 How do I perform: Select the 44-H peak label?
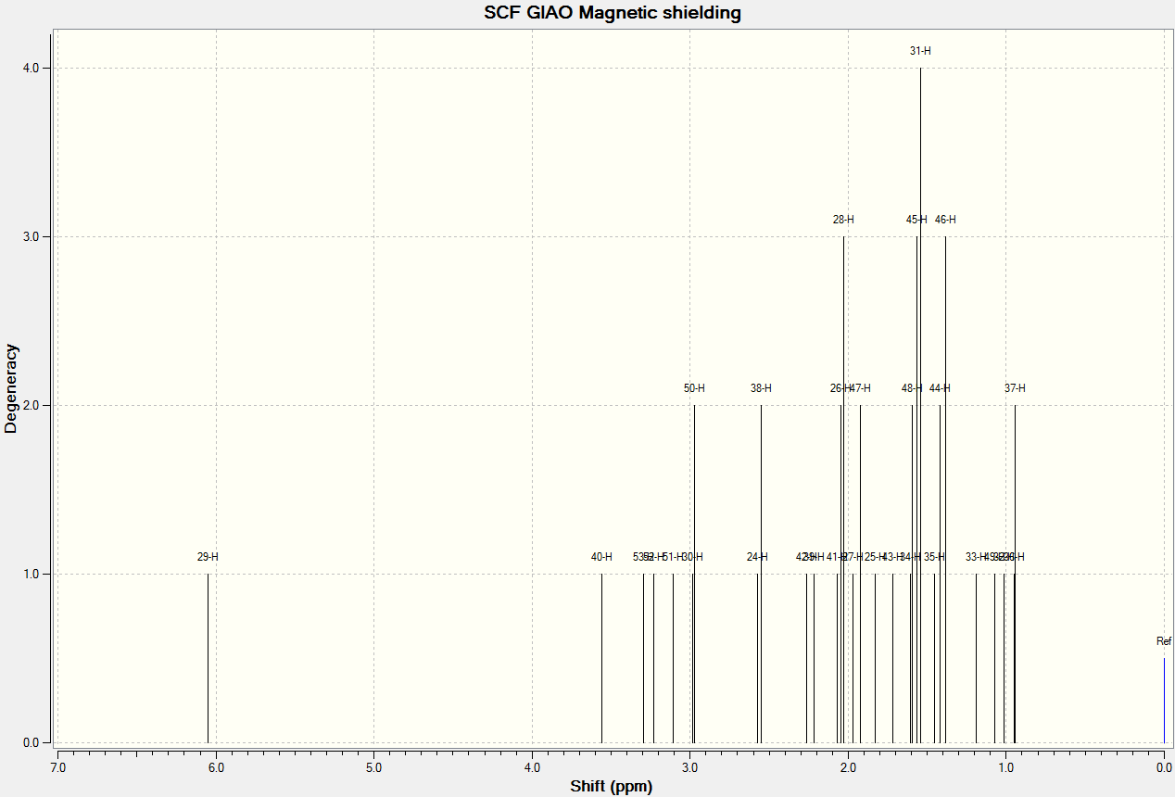point(940,388)
